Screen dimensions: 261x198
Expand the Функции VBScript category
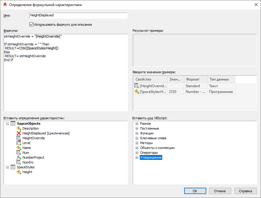(137, 133)
